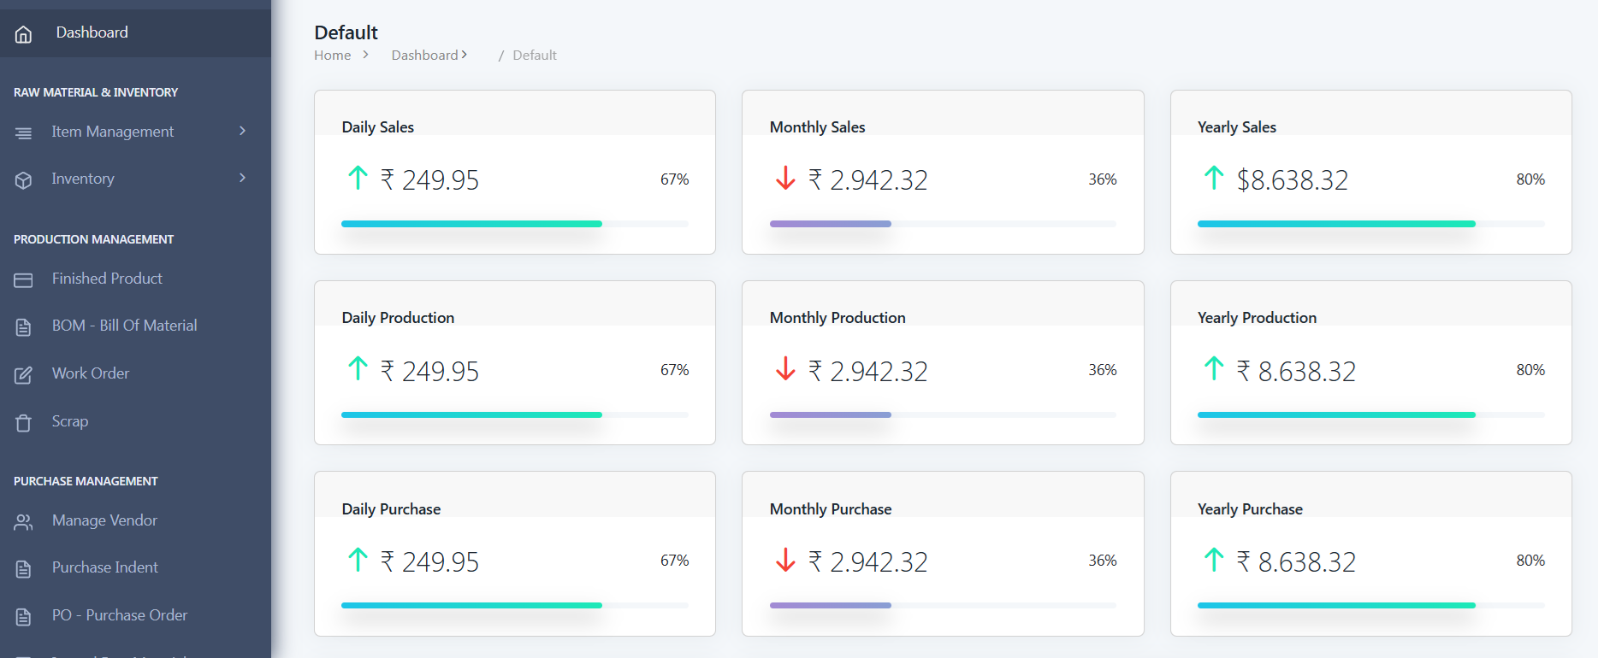This screenshot has height=658, width=1598.
Task: Click the Inventory box icon
Action: (23, 180)
